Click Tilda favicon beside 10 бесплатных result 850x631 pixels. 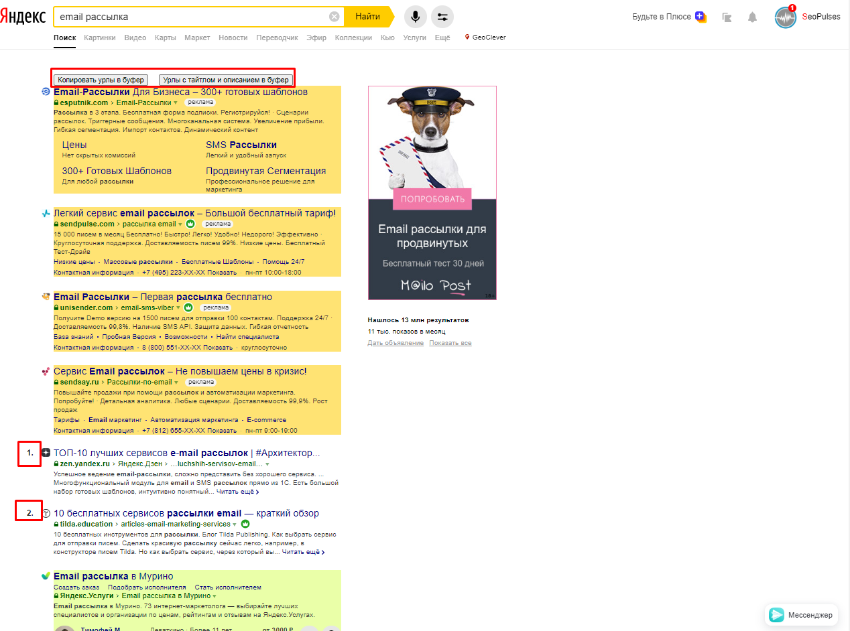46,513
